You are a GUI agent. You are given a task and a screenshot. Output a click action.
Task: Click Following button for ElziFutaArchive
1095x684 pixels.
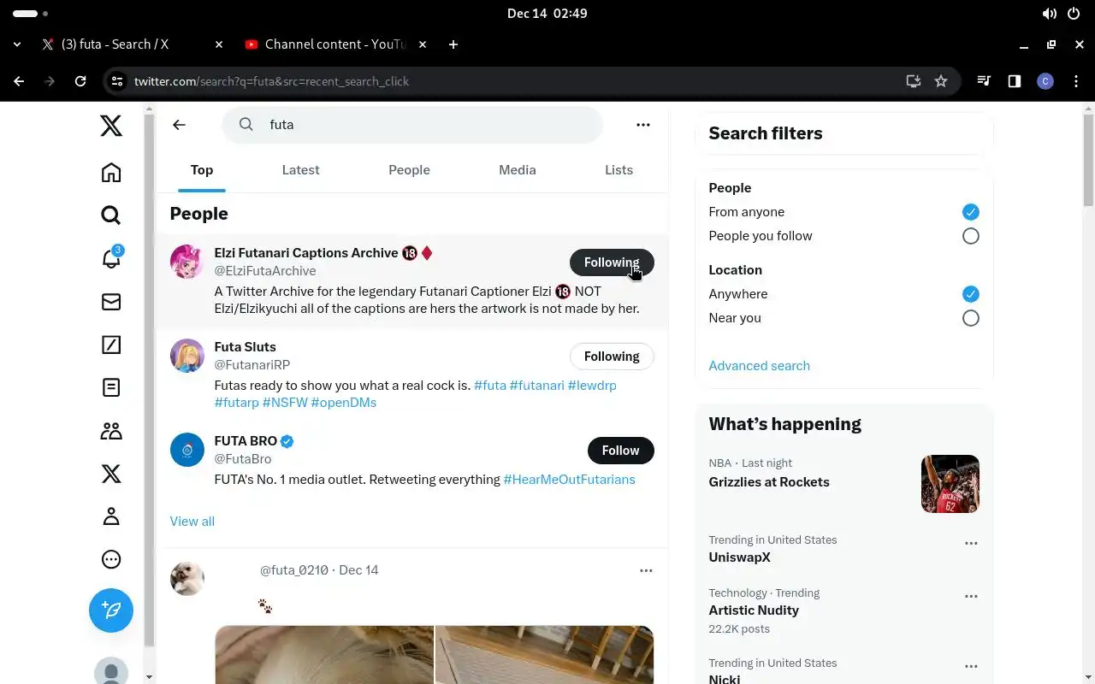(x=612, y=262)
